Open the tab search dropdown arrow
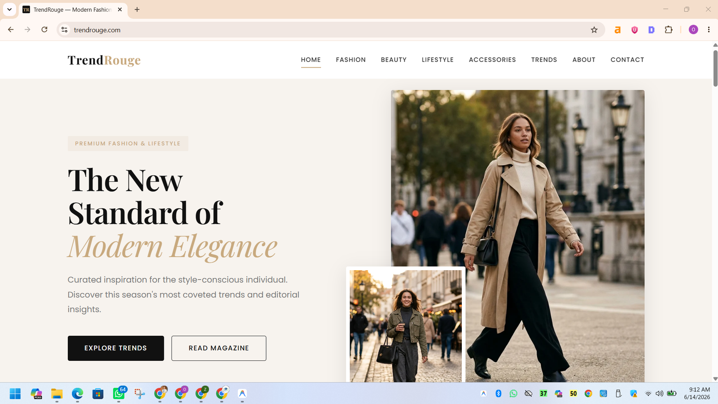718x404 pixels. coord(9,9)
